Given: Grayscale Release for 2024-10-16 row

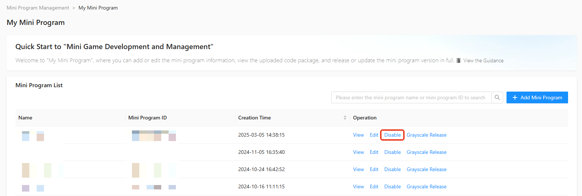Looking at the screenshot, I should (x=427, y=186).
